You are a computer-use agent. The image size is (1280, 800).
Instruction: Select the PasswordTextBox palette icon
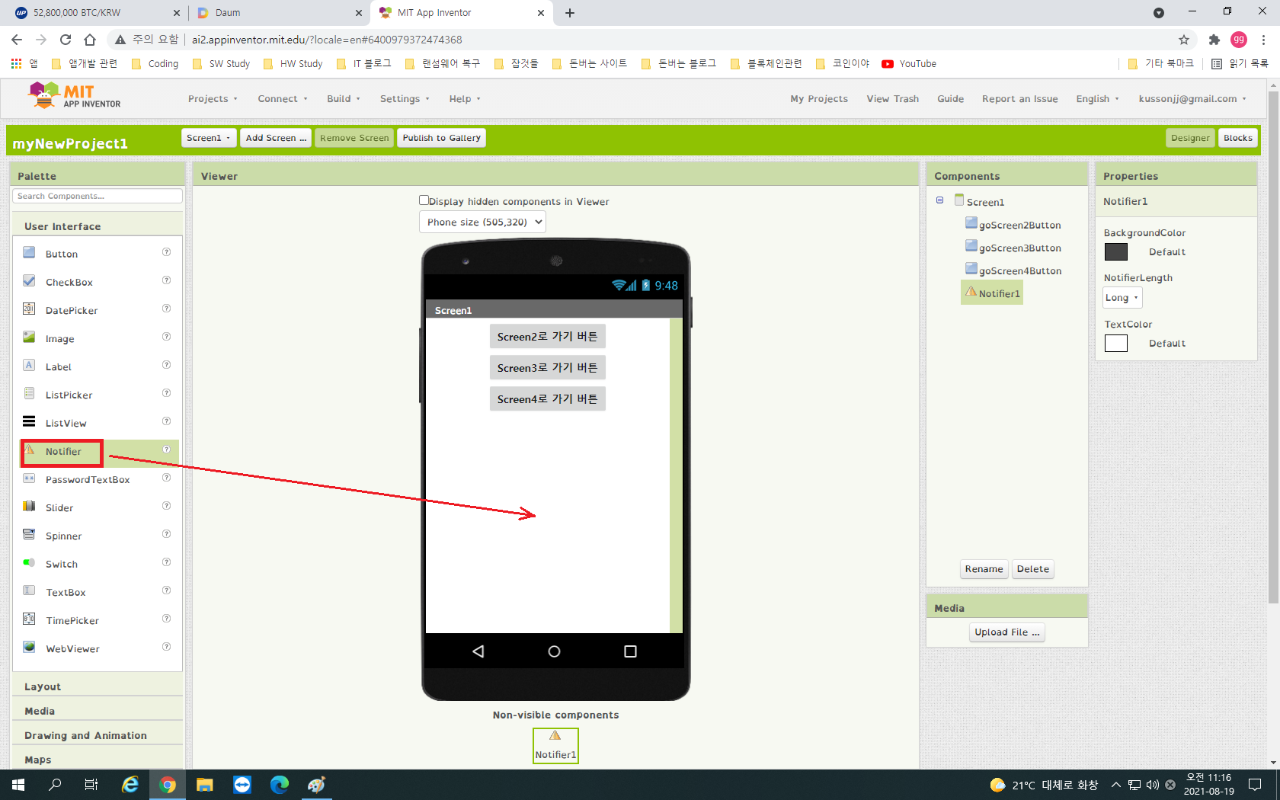[x=29, y=478]
